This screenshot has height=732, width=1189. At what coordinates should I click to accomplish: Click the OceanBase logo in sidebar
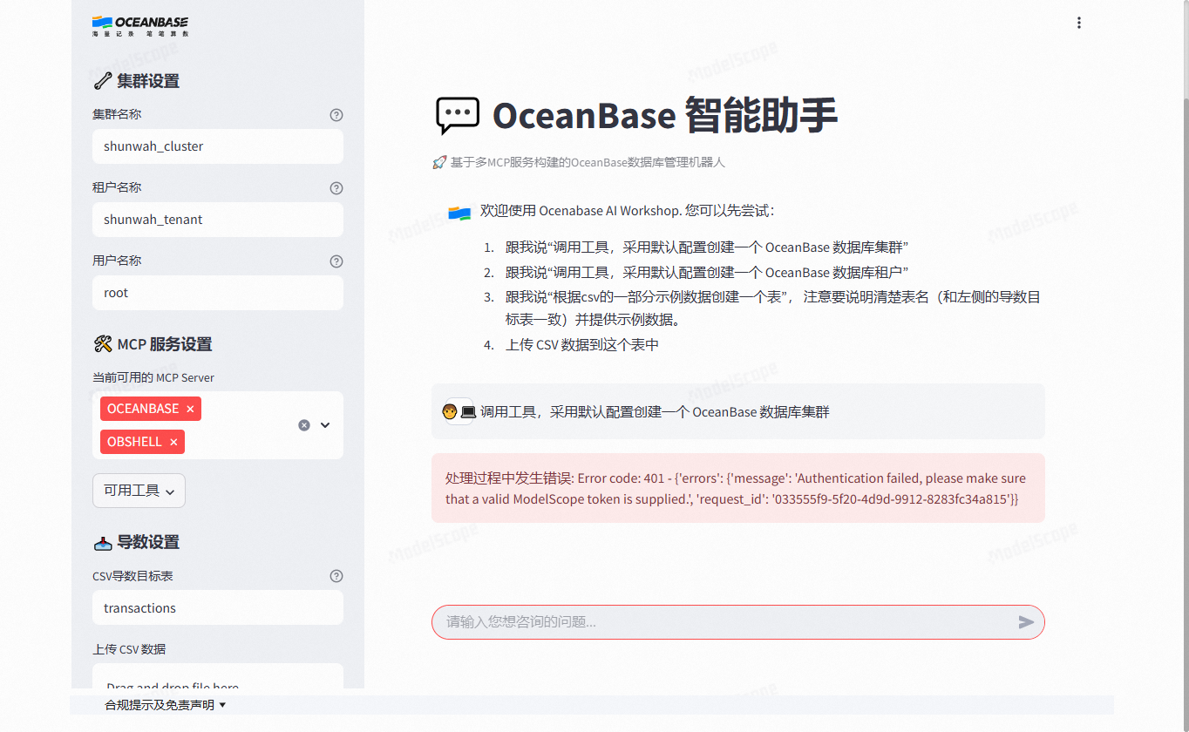(140, 25)
